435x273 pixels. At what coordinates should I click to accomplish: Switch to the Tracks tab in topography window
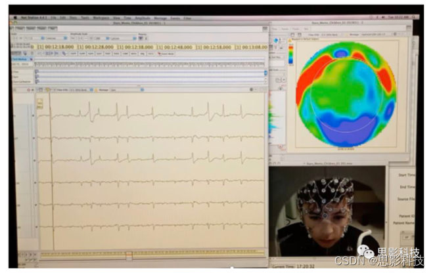point(296,29)
